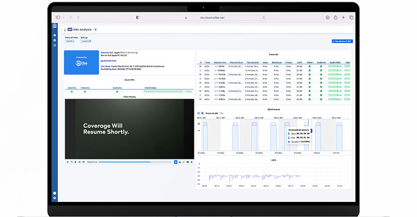Go back with the Safari back arrow
Screen dimensions: 417x217
pyautogui.click(x=71, y=18)
